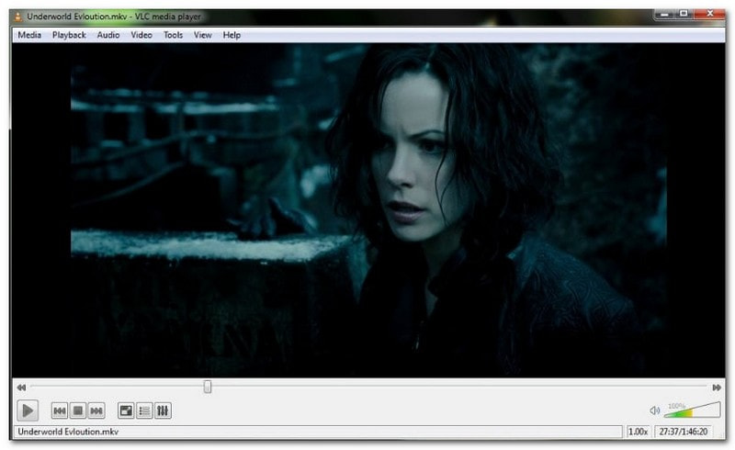Click the Underworld Evloution.mkv status bar title
Viewport: 735px width, 450px height.
[68, 432]
